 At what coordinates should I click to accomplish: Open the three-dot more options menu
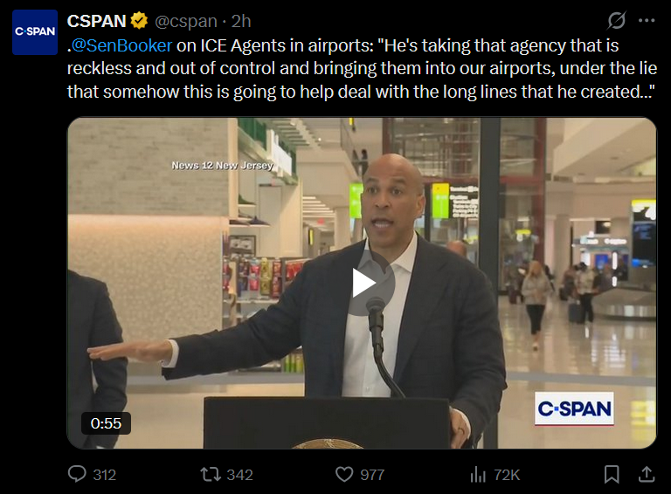tap(647, 21)
